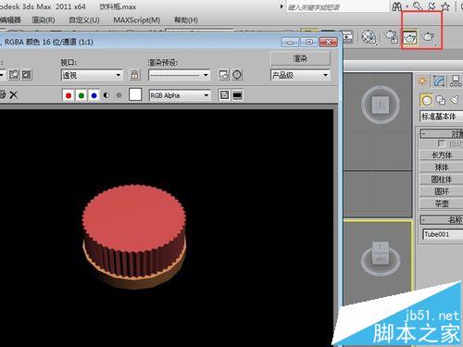Click the Print image icon in frame window
The width and height of the screenshot is (463, 347).
click(2, 94)
